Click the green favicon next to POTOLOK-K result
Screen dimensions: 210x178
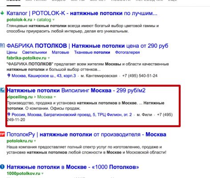point(2,13)
